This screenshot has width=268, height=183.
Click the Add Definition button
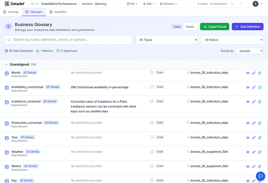click(x=247, y=27)
